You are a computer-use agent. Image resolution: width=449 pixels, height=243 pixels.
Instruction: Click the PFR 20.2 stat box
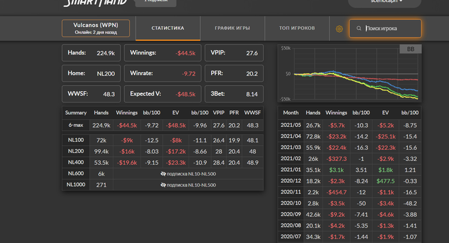[x=234, y=74]
